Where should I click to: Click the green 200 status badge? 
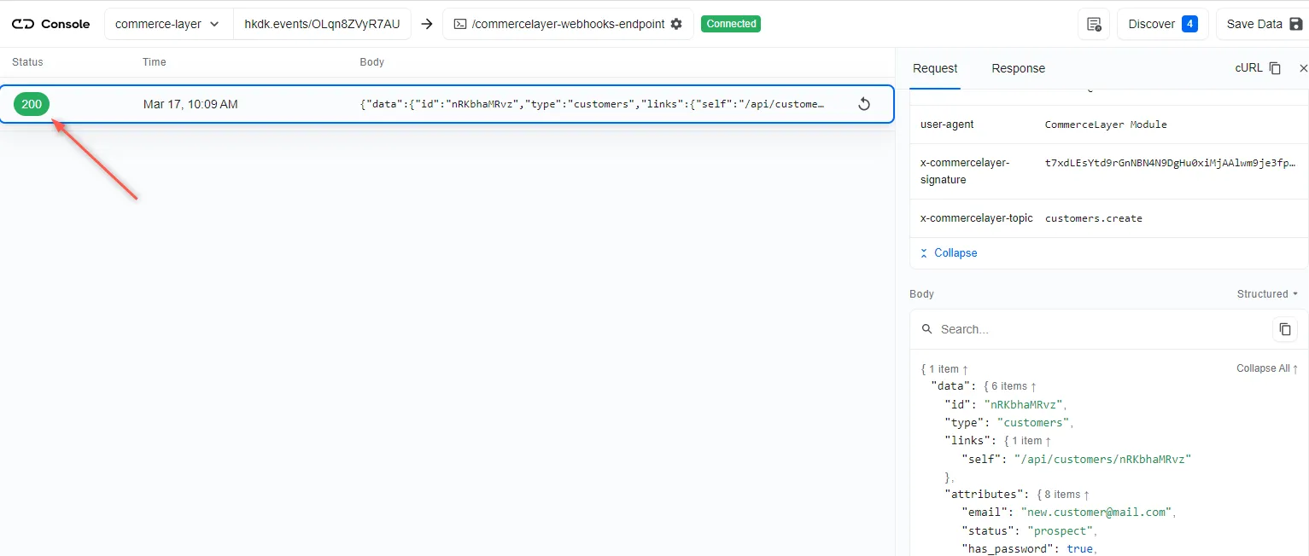[x=32, y=104]
